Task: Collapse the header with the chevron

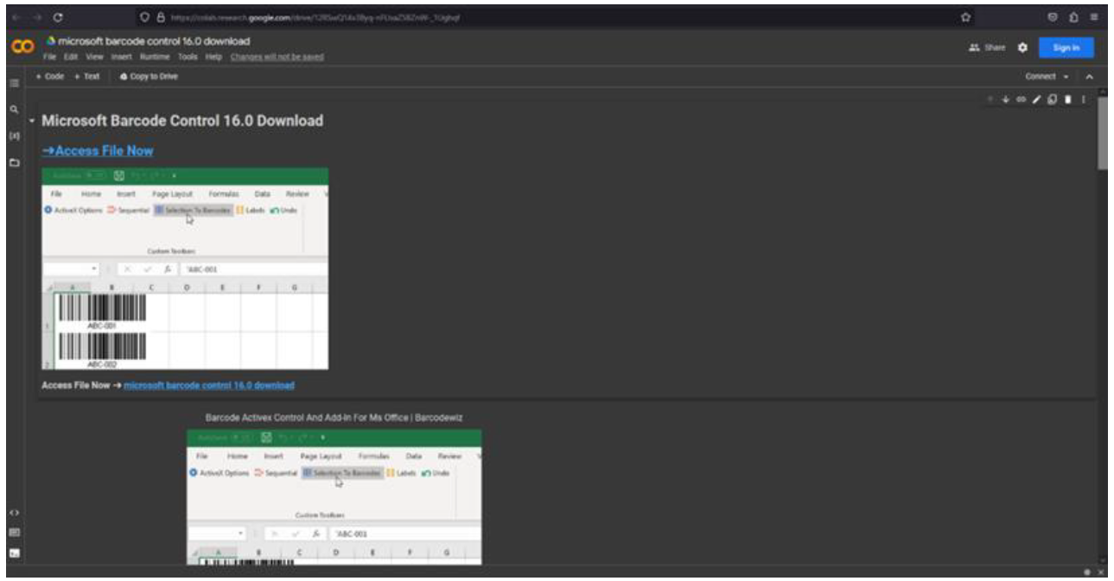Action: pyautogui.click(x=1089, y=77)
